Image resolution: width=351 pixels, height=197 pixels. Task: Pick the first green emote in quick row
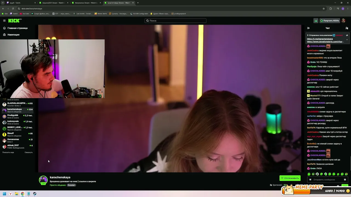(x=309, y=174)
